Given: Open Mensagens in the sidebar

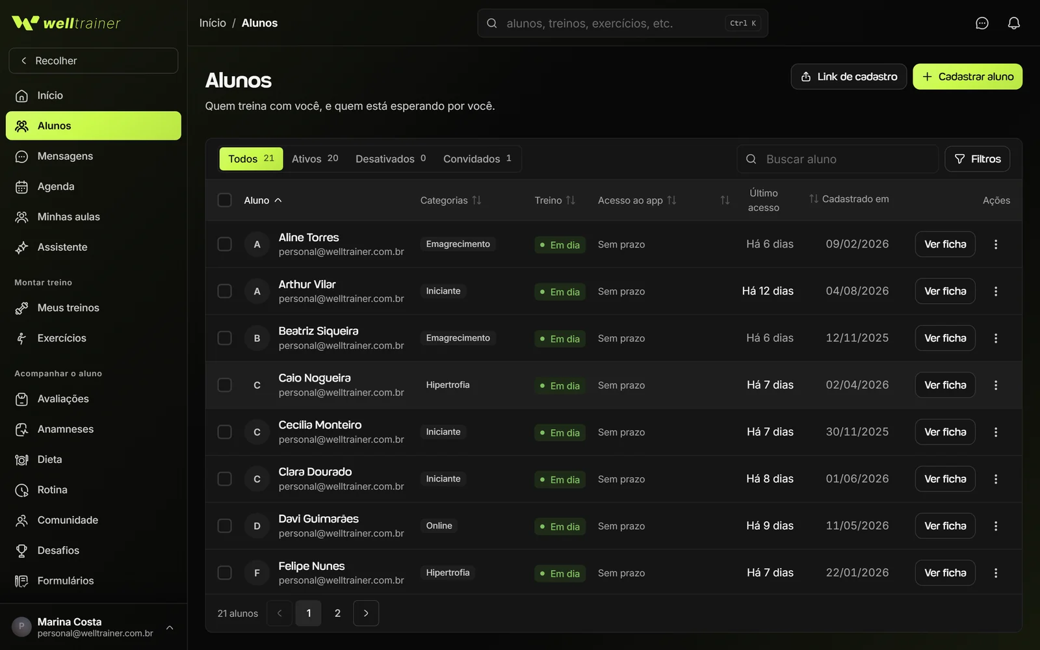Looking at the screenshot, I should pos(94,156).
